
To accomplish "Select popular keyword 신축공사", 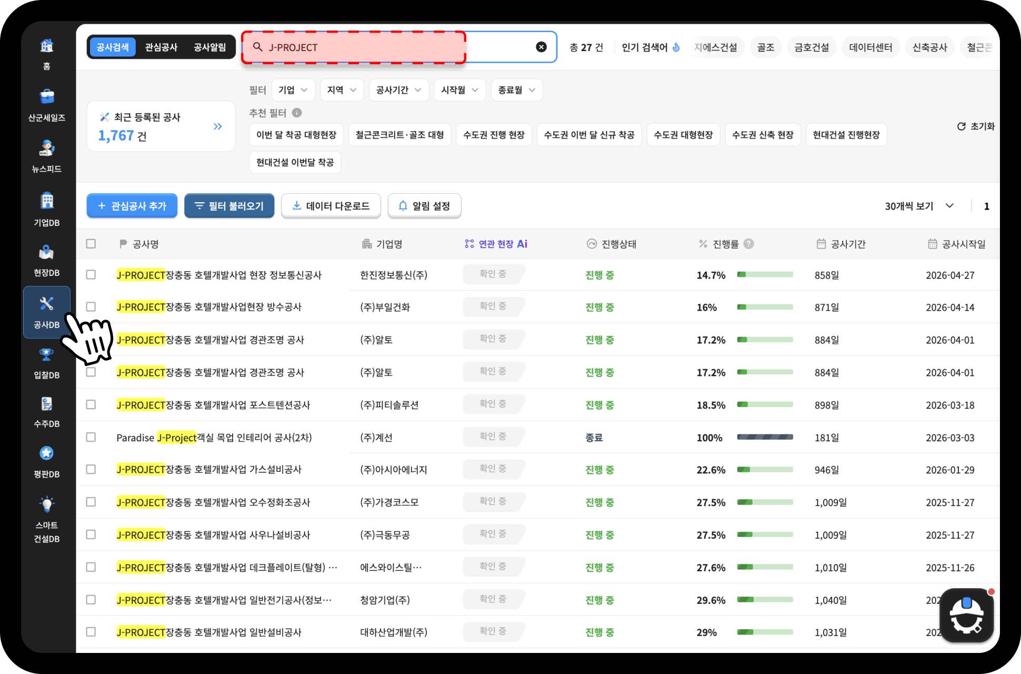I will 929,47.
